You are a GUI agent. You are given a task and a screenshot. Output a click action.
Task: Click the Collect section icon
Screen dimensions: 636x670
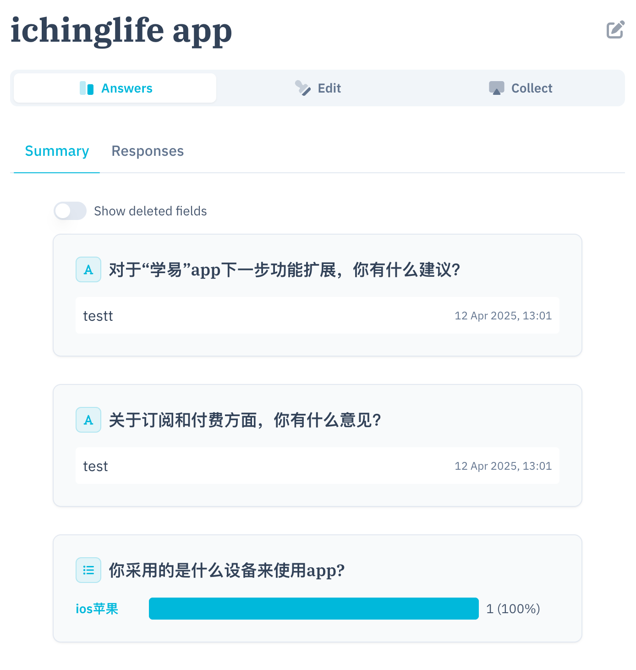point(496,88)
